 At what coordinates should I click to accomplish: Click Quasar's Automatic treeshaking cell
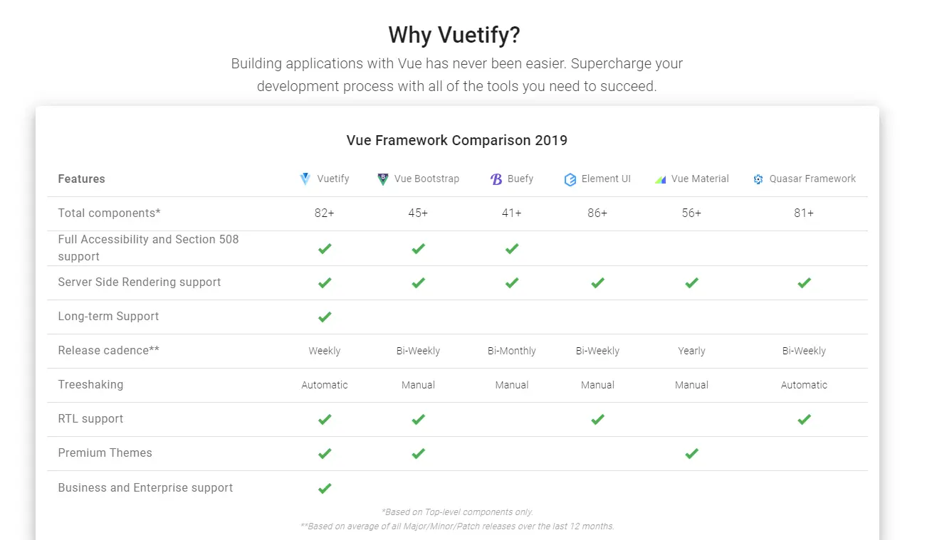point(804,385)
